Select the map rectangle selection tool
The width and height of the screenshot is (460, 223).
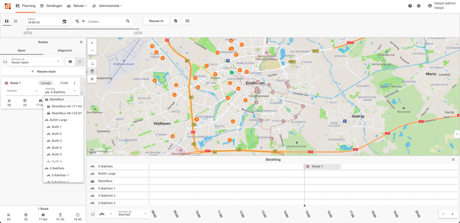92,63
